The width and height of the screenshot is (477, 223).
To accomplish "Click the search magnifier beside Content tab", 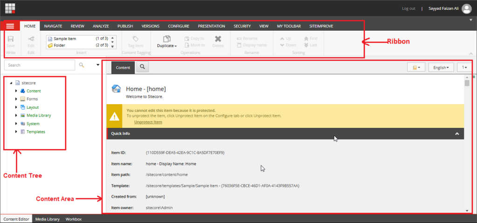I will pos(142,67).
